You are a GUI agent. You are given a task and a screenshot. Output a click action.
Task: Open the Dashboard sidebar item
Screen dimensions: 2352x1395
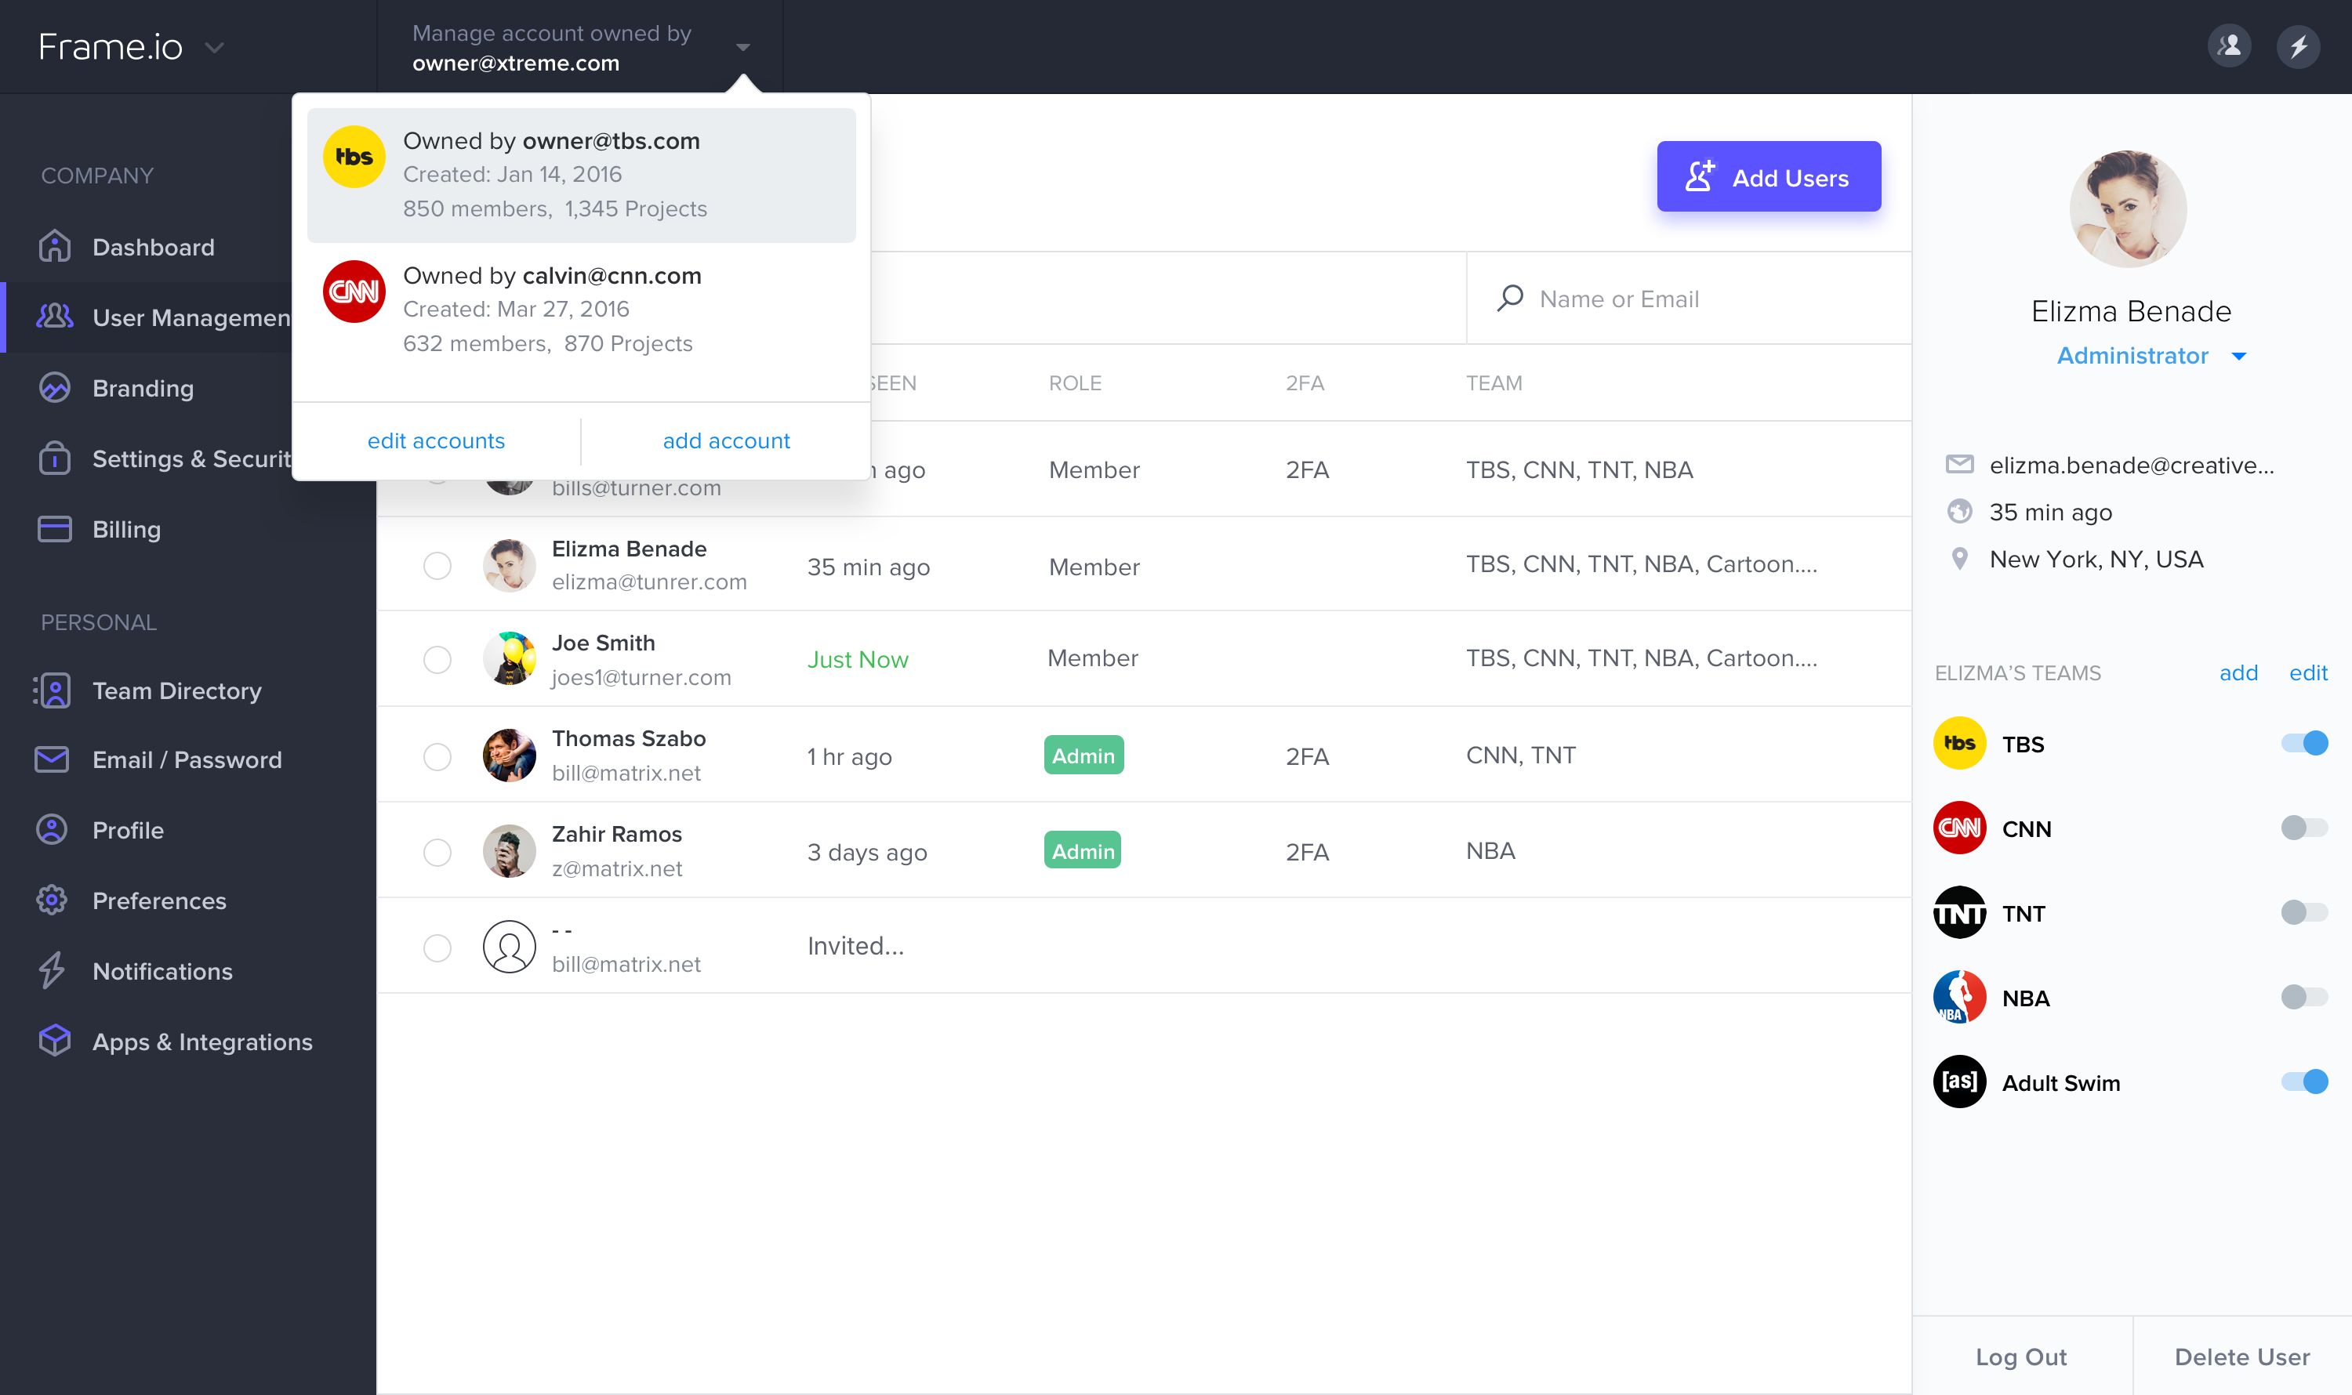pyautogui.click(x=154, y=247)
